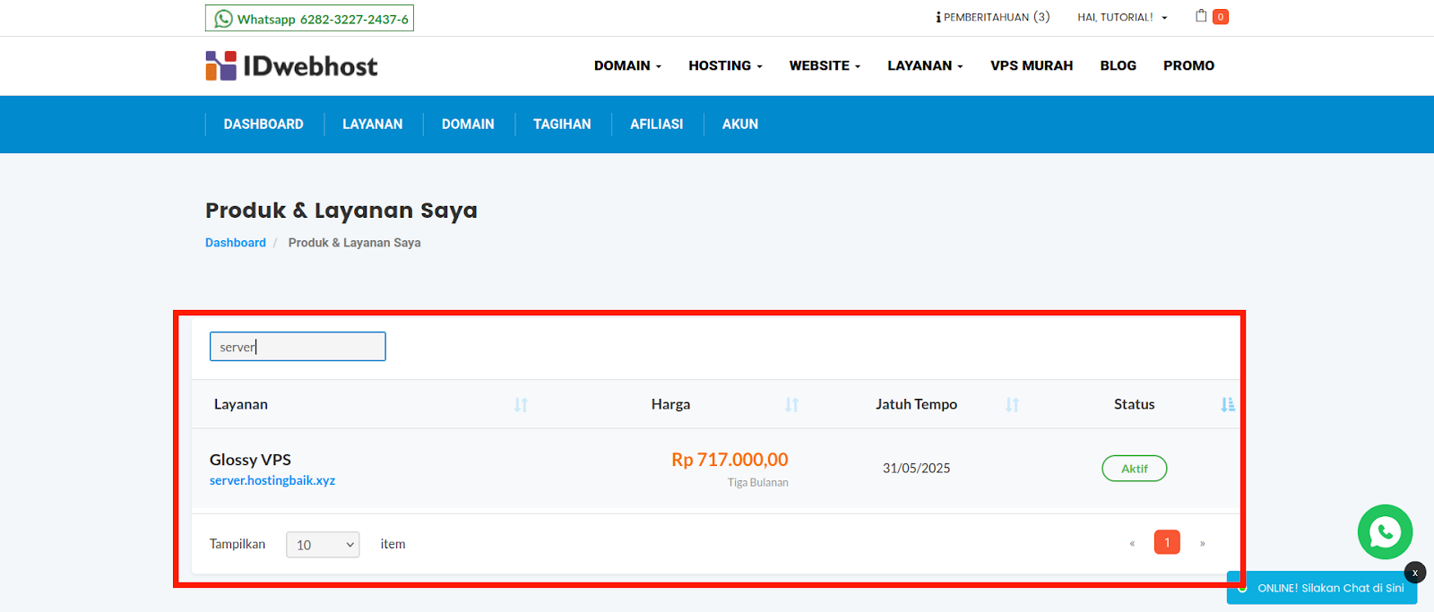Expand the WEBSITE navigation dropdown

pos(825,65)
